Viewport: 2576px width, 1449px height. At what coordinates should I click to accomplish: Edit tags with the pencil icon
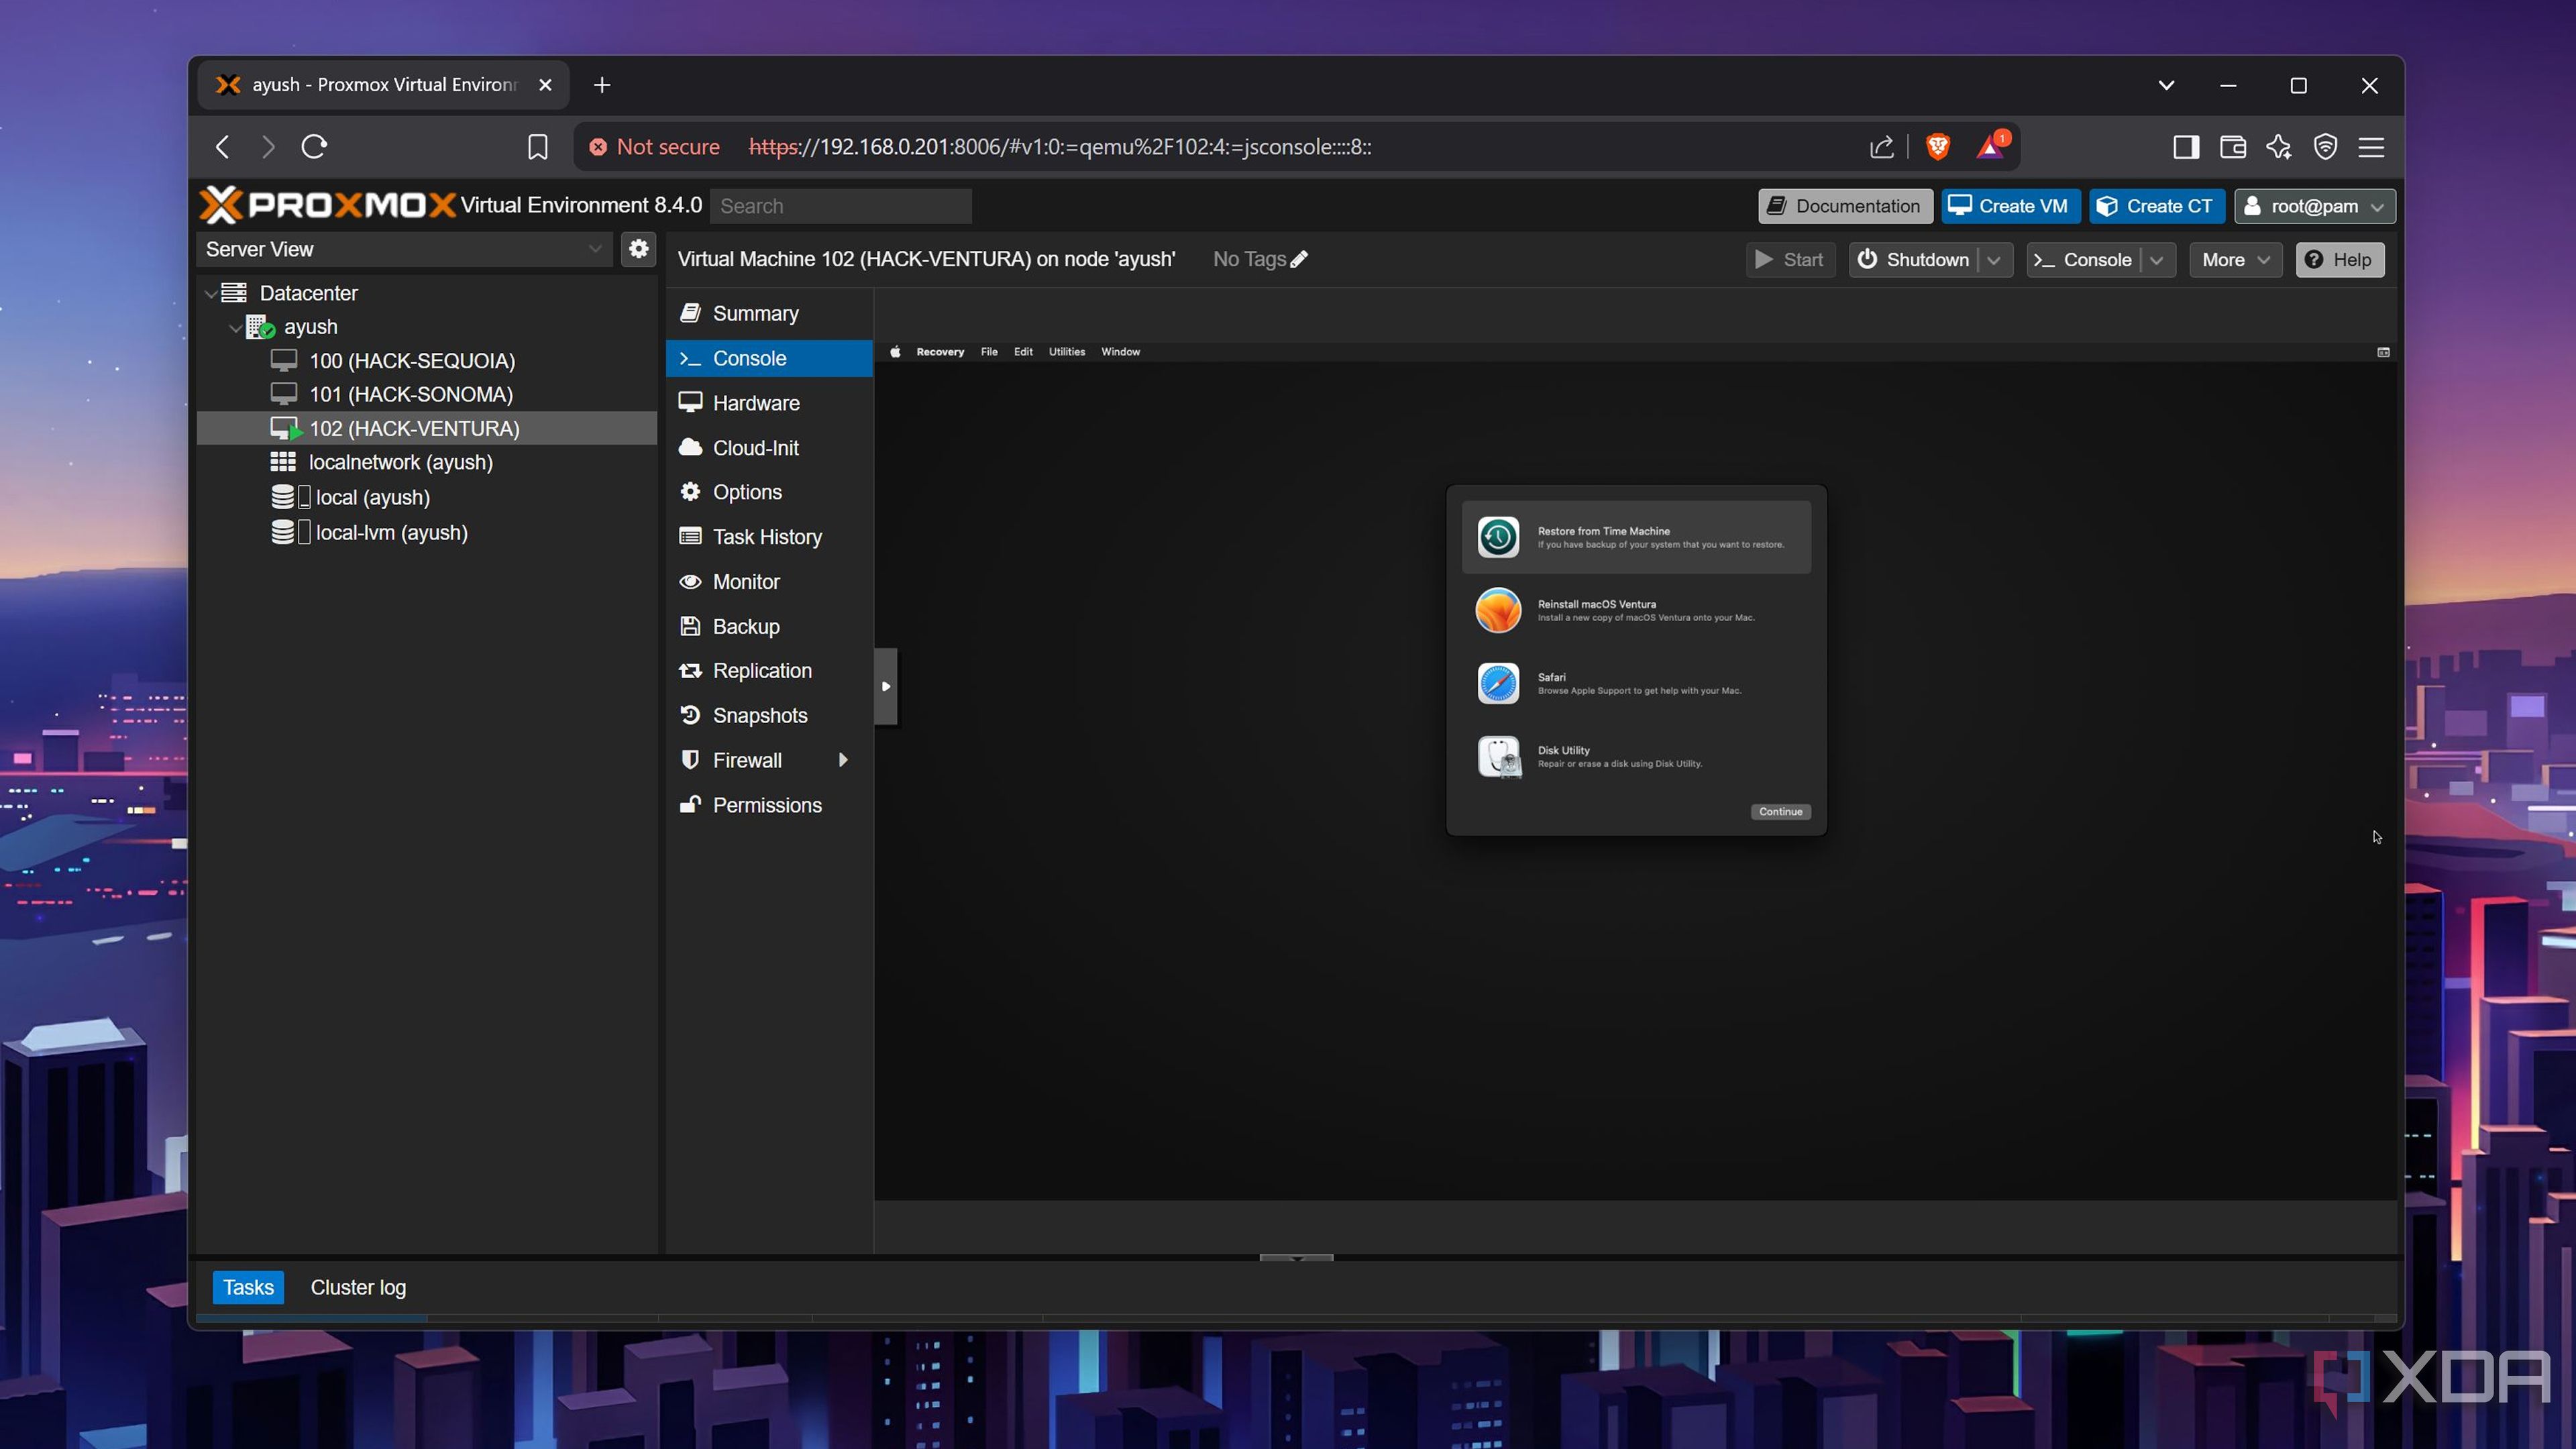point(1299,259)
